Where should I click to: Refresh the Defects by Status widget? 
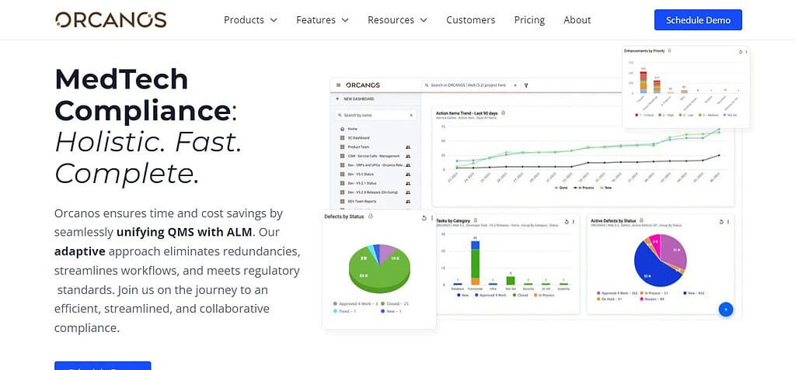424,218
